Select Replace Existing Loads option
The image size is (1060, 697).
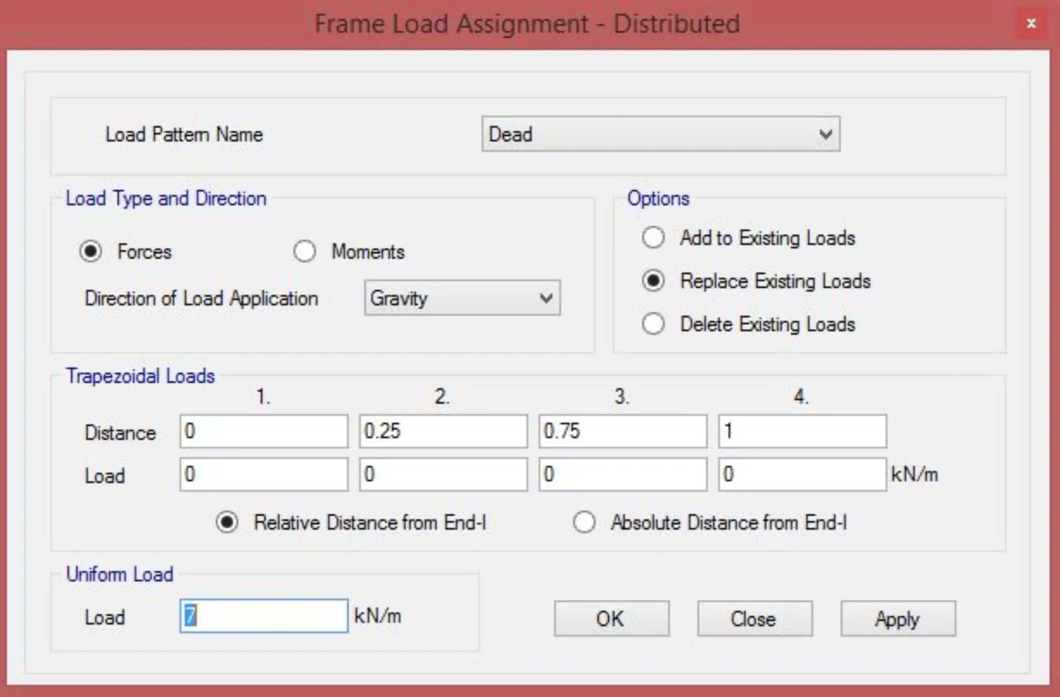point(653,280)
